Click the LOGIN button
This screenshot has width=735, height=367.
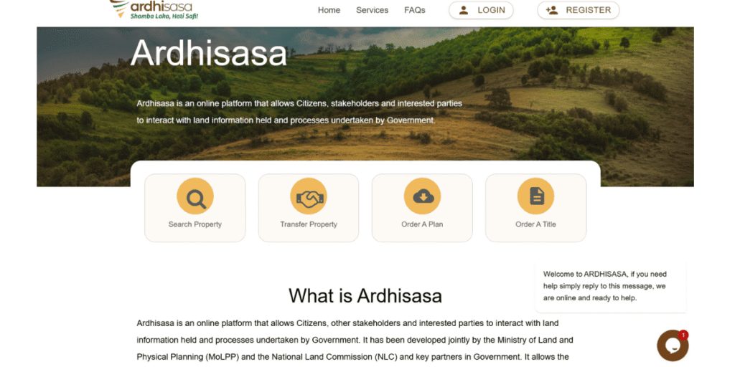481,10
